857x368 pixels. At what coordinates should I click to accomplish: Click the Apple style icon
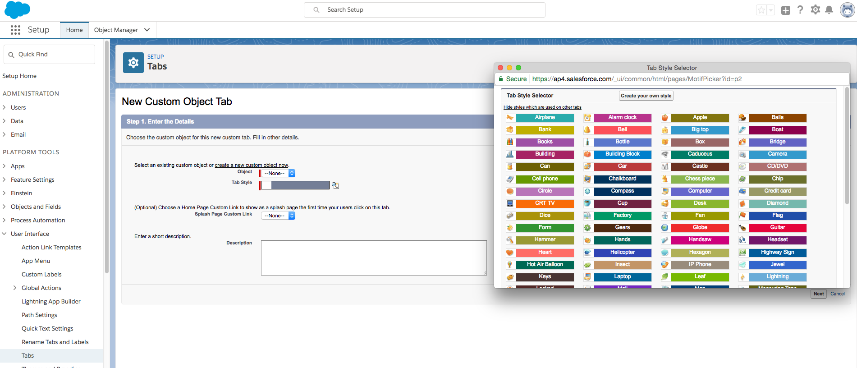click(665, 118)
